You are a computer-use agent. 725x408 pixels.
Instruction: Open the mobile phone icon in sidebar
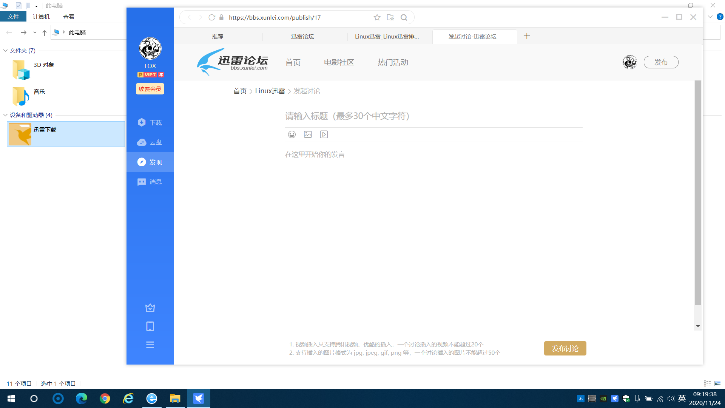coord(150,326)
